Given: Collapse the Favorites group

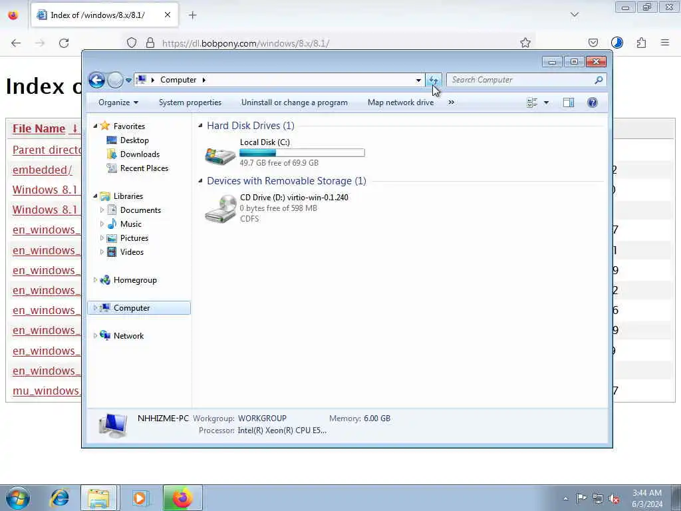Looking at the screenshot, I should coord(96,126).
